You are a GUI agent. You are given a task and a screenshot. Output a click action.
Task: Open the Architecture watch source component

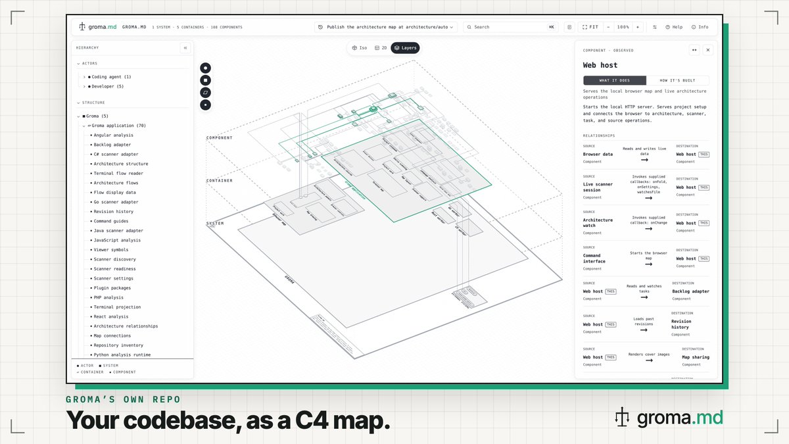click(x=598, y=223)
